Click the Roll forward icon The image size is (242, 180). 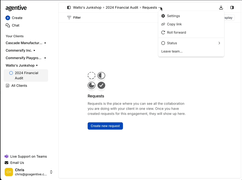[x=163, y=32]
